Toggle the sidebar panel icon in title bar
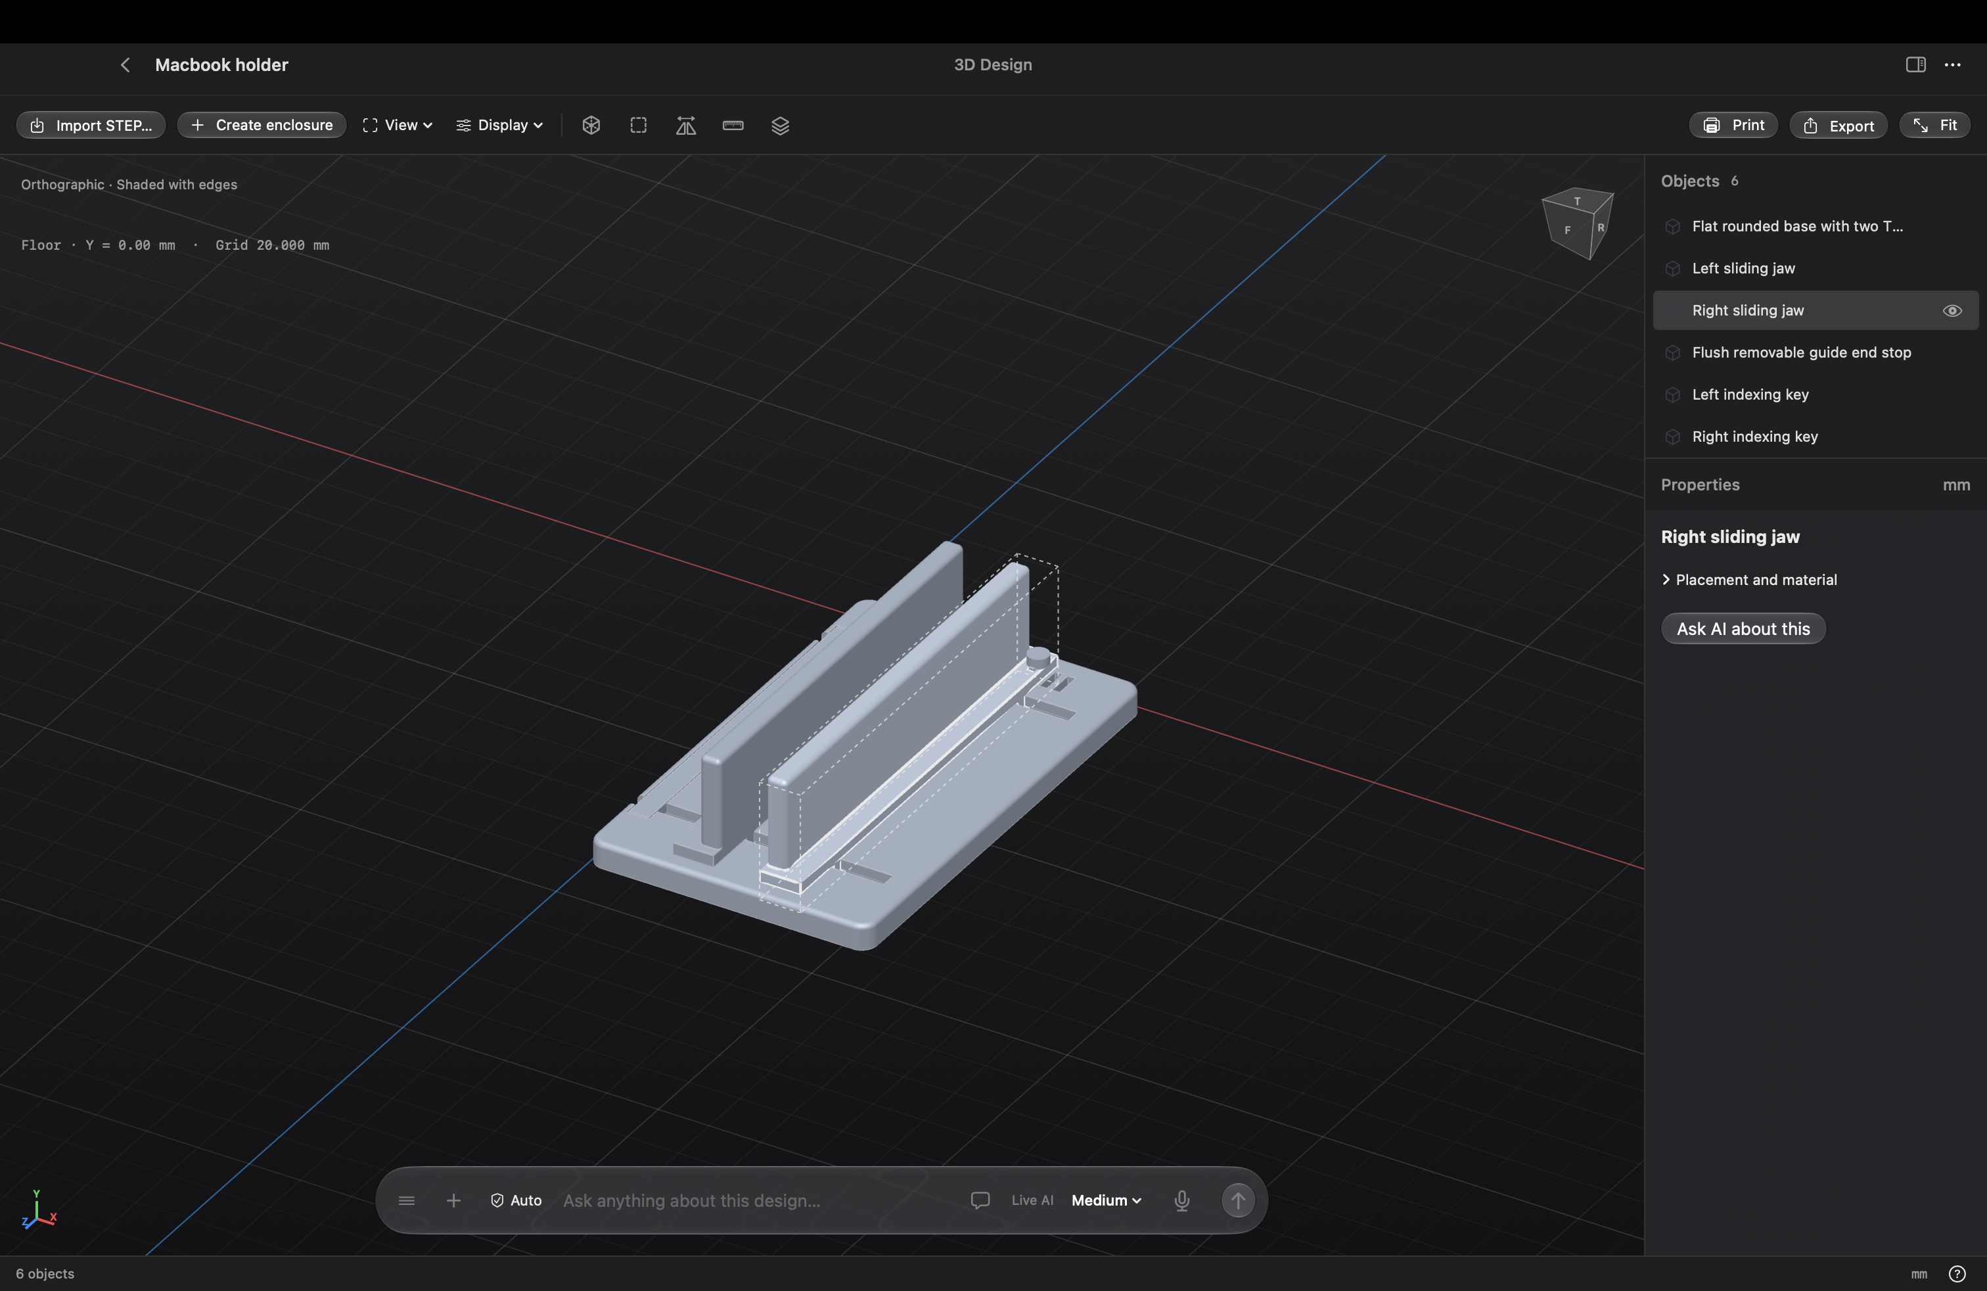The height and width of the screenshot is (1291, 1987). pos(1915,65)
